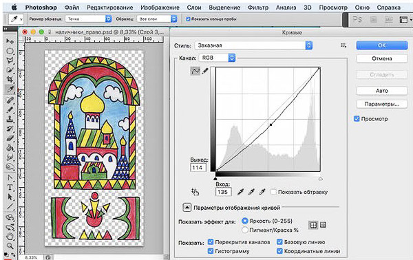Collapse Параметры отображения кривой section

[187, 208]
